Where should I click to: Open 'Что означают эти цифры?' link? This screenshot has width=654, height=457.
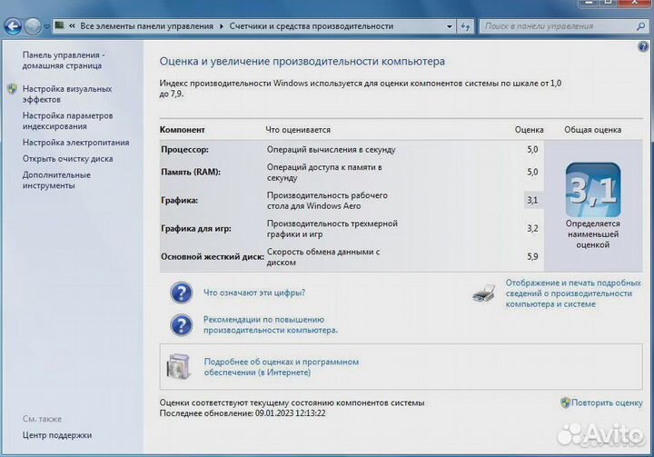254,293
